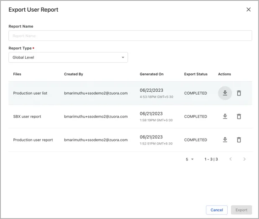Click the creator email in Production user list row
Screen dimensions: 259x219
point(96,93)
